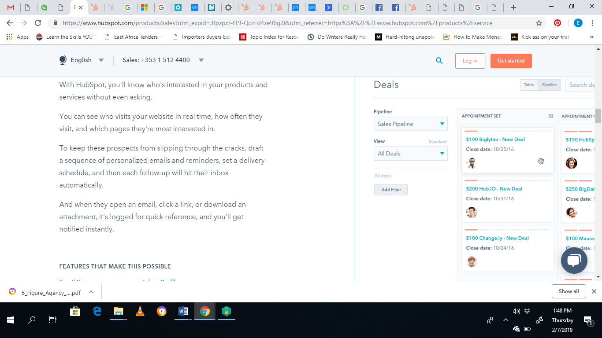Screen dimensions: 602x338
Task: Expand the English language dropdown
Action: 101,60
